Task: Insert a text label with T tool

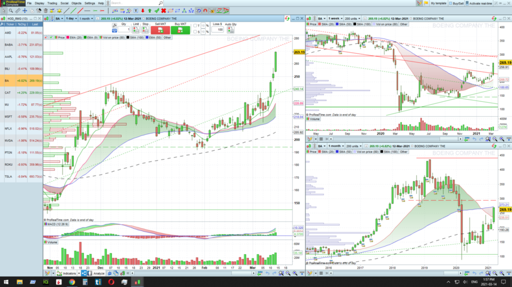Action: point(136,11)
